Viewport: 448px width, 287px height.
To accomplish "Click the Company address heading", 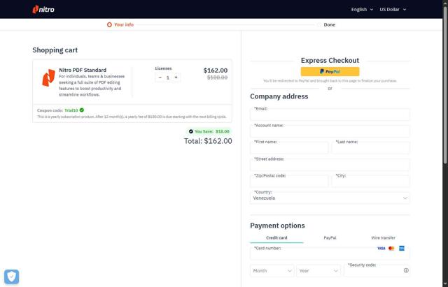I will click(x=279, y=96).
